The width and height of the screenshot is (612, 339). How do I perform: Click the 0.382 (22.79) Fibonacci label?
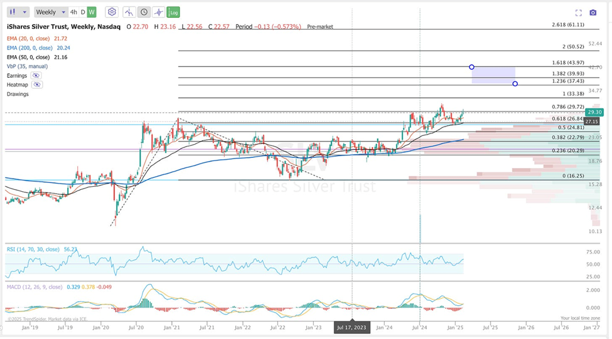568,138
